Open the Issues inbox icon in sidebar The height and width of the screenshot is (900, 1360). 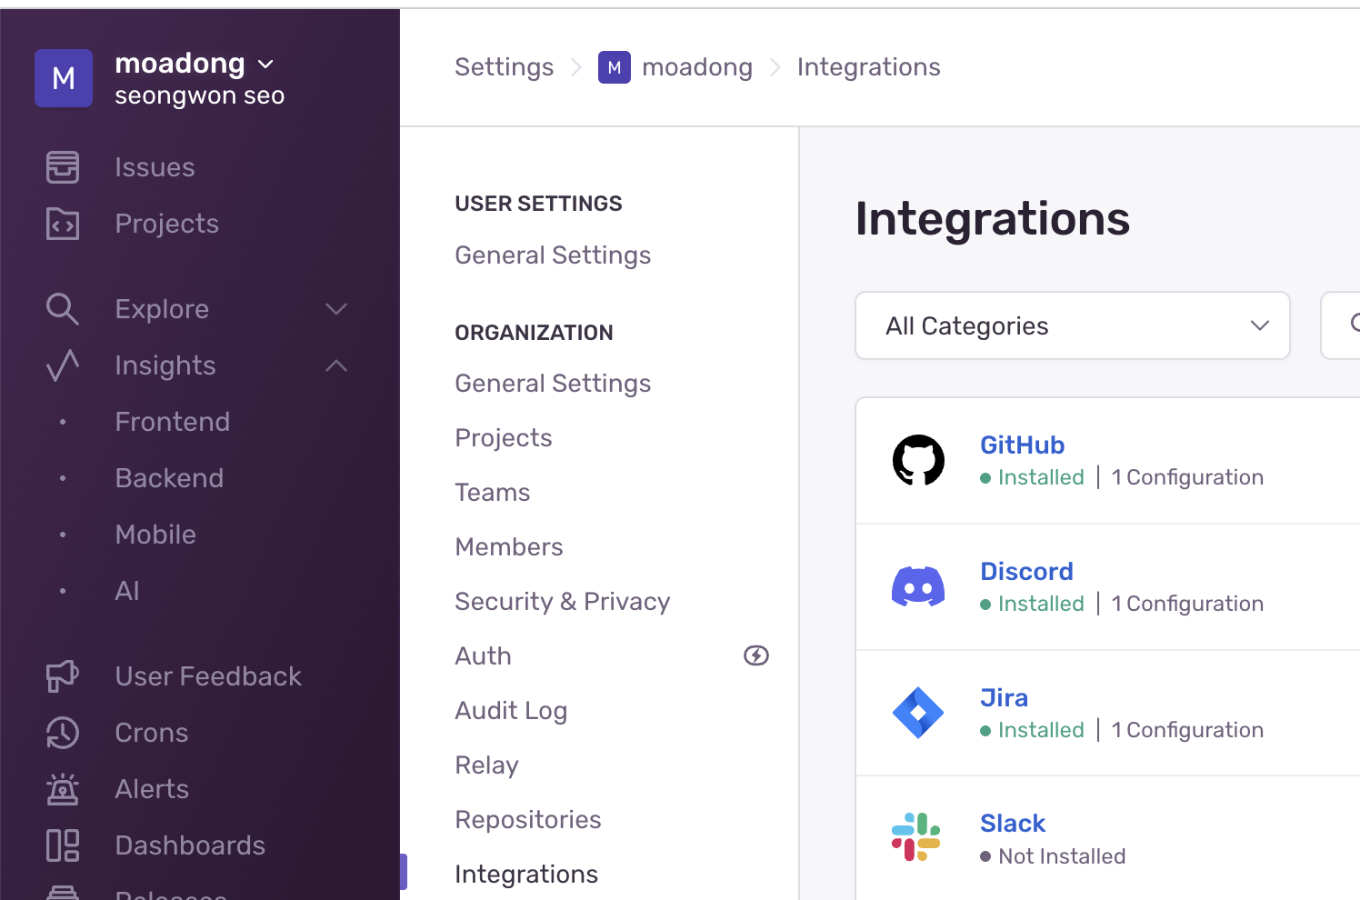pos(63,167)
